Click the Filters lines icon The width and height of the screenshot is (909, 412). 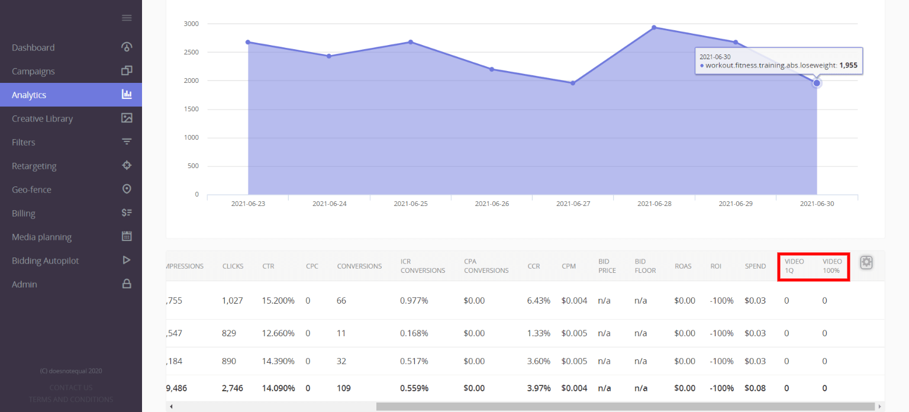[x=127, y=141]
